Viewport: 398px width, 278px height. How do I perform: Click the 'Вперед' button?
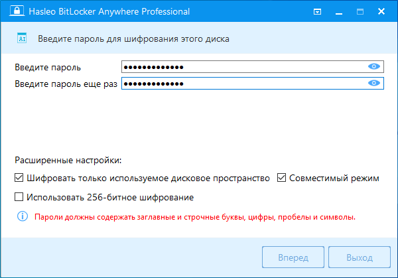point(293,257)
